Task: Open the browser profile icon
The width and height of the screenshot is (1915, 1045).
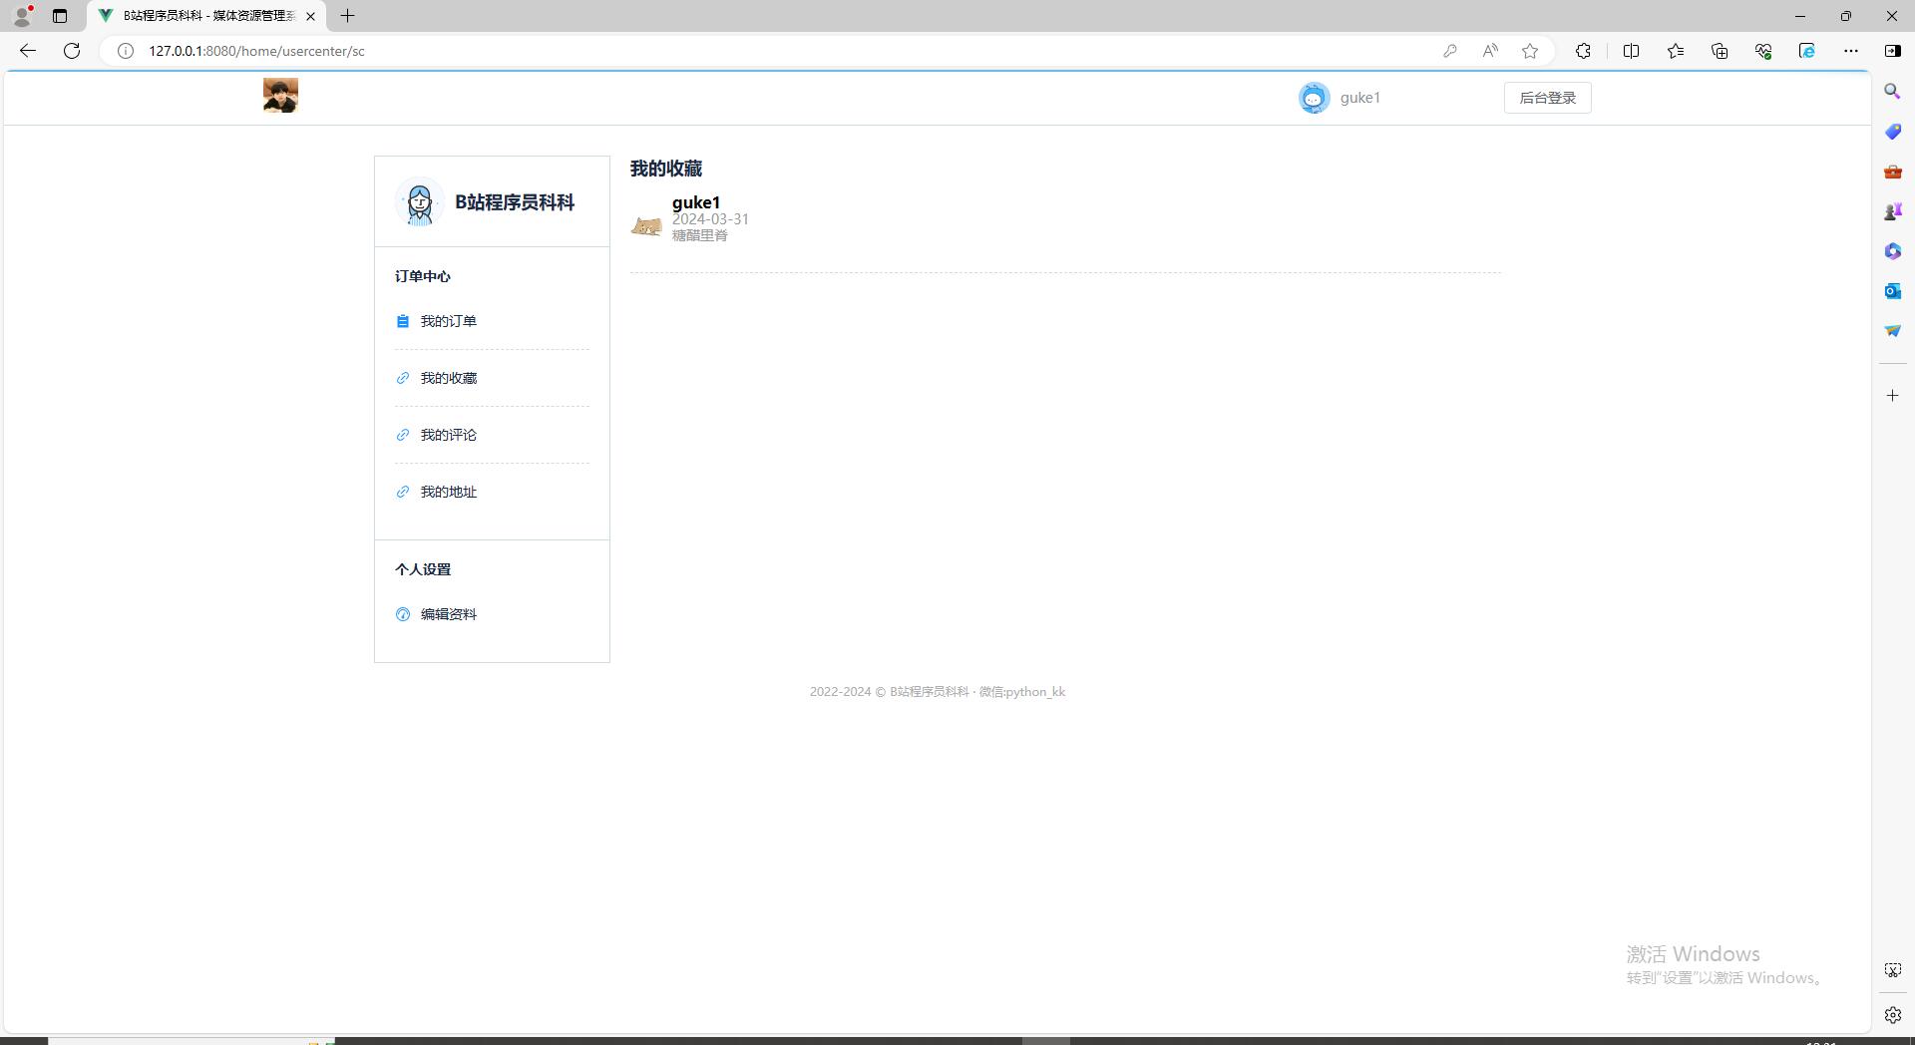Action: [22, 16]
